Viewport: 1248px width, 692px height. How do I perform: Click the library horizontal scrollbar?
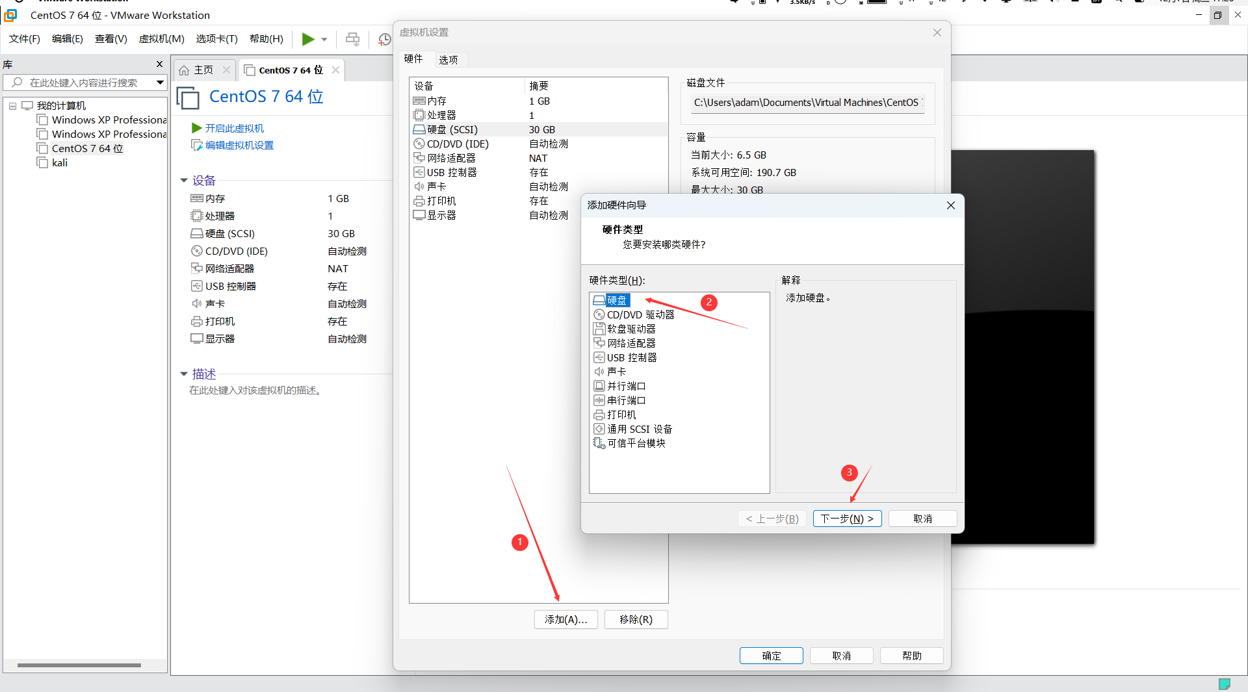click(x=79, y=665)
